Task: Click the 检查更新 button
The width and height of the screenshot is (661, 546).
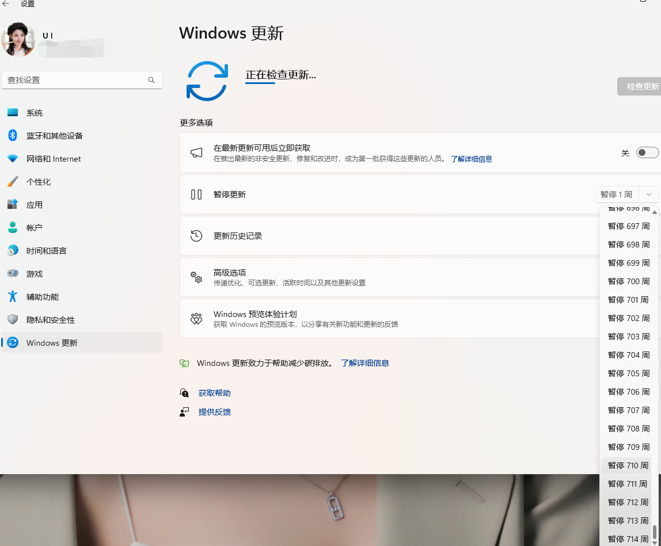Action: pos(639,86)
